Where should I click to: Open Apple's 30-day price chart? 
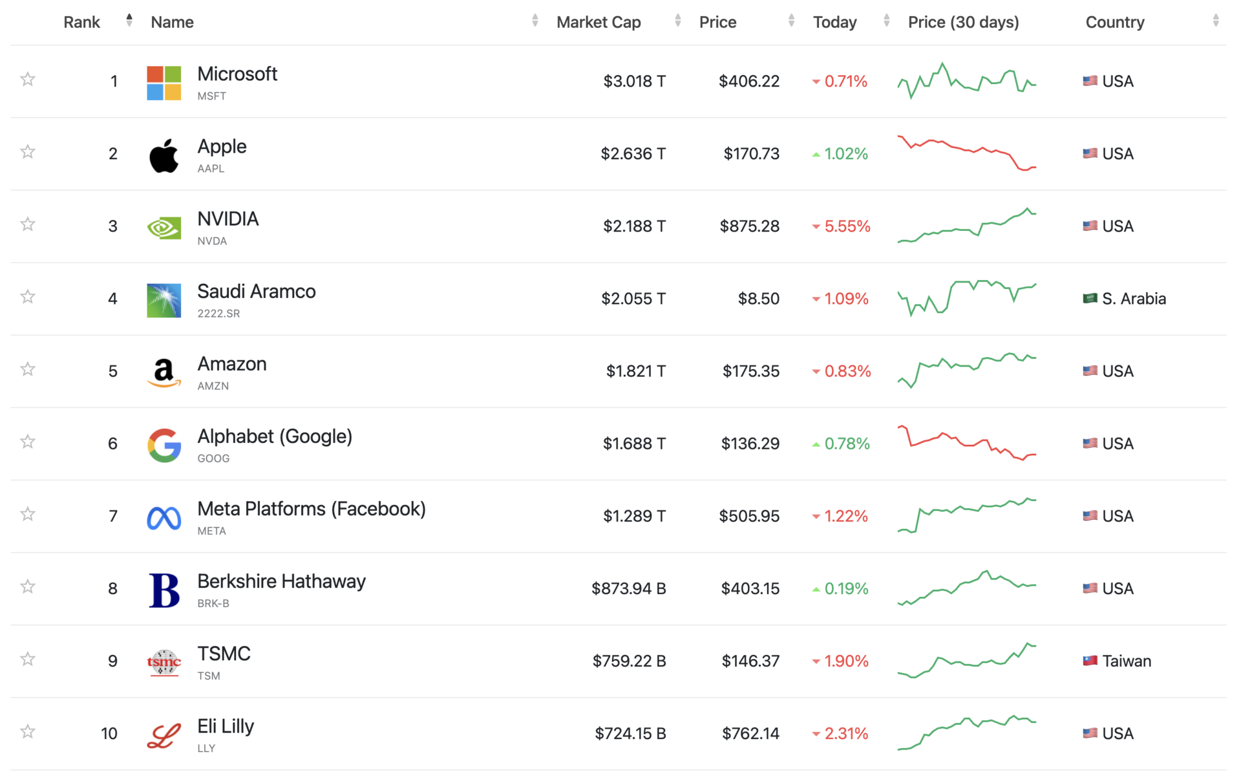pyautogui.click(x=966, y=153)
